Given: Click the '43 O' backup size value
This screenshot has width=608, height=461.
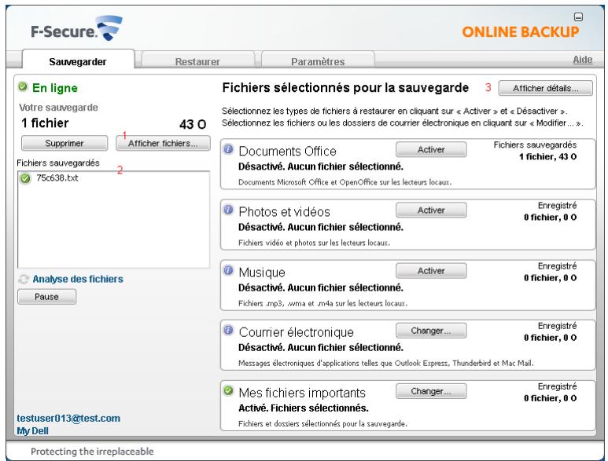Looking at the screenshot, I should click(x=193, y=124).
